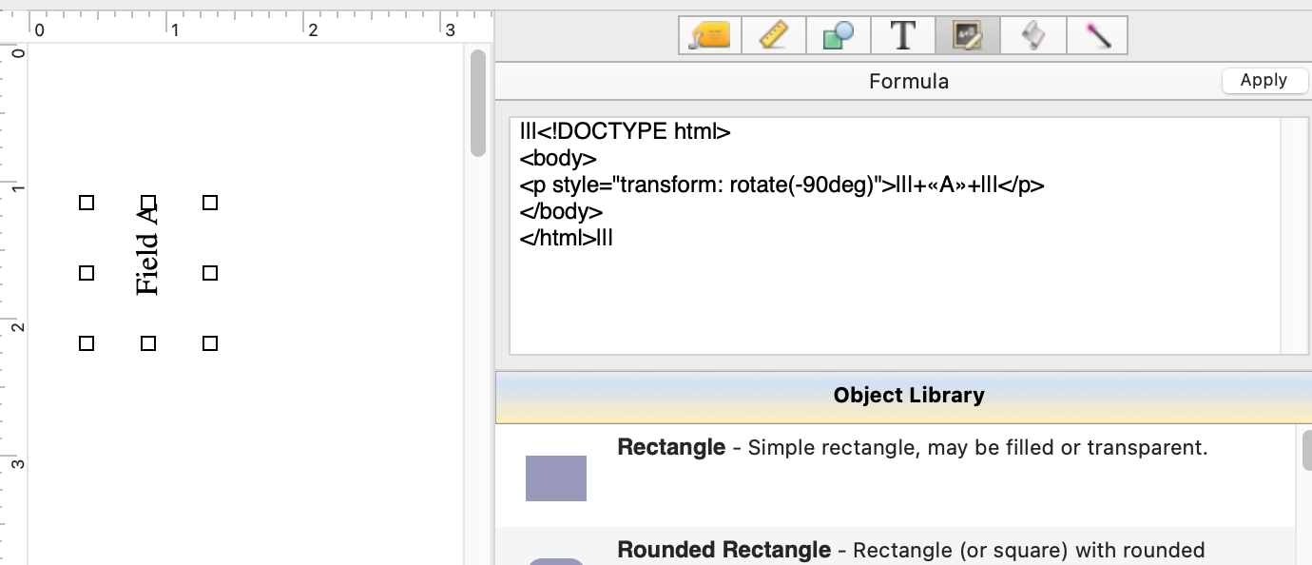
Task: Click the transform rotate(-90deg) formula line
Action: pyautogui.click(x=782, y=185)
